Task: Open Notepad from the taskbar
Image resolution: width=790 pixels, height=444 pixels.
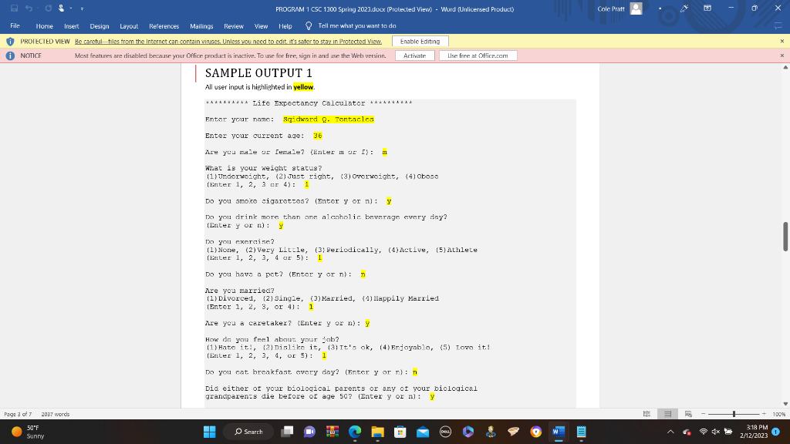Action: (x=581, y=432)
